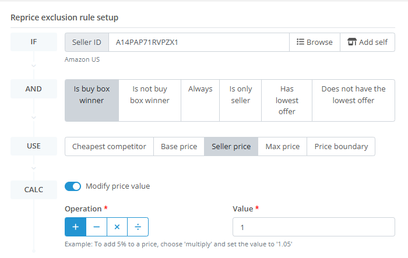Use the Price boundary option
The image size is (408, 258).
[x=341, y=146]
